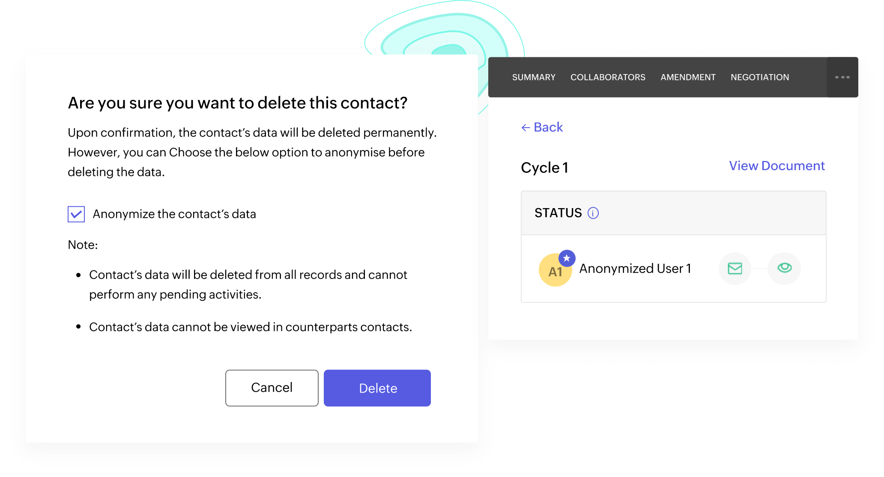Switch to the COLLABORATORS tab
The height and width of the screenshot is (477, 884).
608,77
